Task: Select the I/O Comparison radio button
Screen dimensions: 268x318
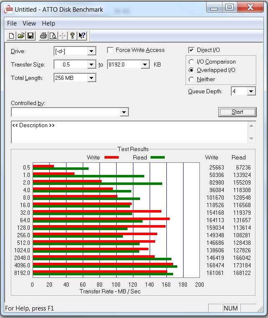Action: [191, 62]
